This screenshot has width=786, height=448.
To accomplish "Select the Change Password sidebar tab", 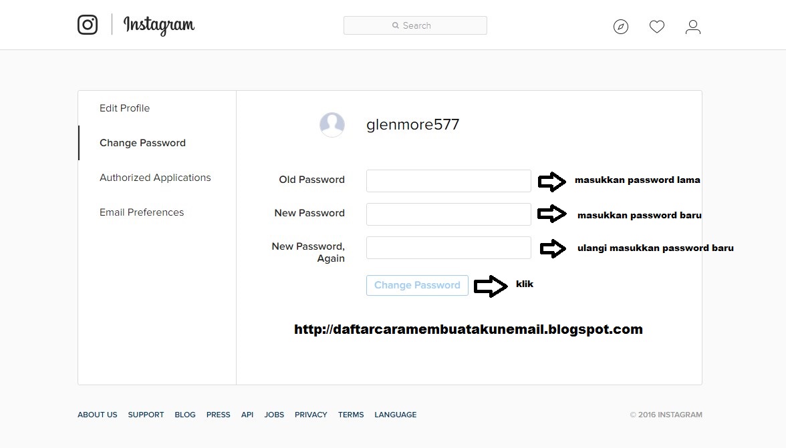I will (142, 143).
